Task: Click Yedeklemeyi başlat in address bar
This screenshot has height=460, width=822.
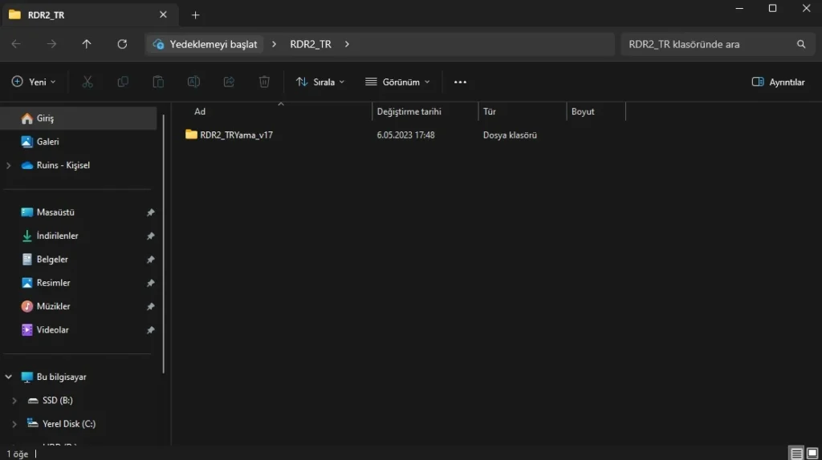Action: click(214, 45)
